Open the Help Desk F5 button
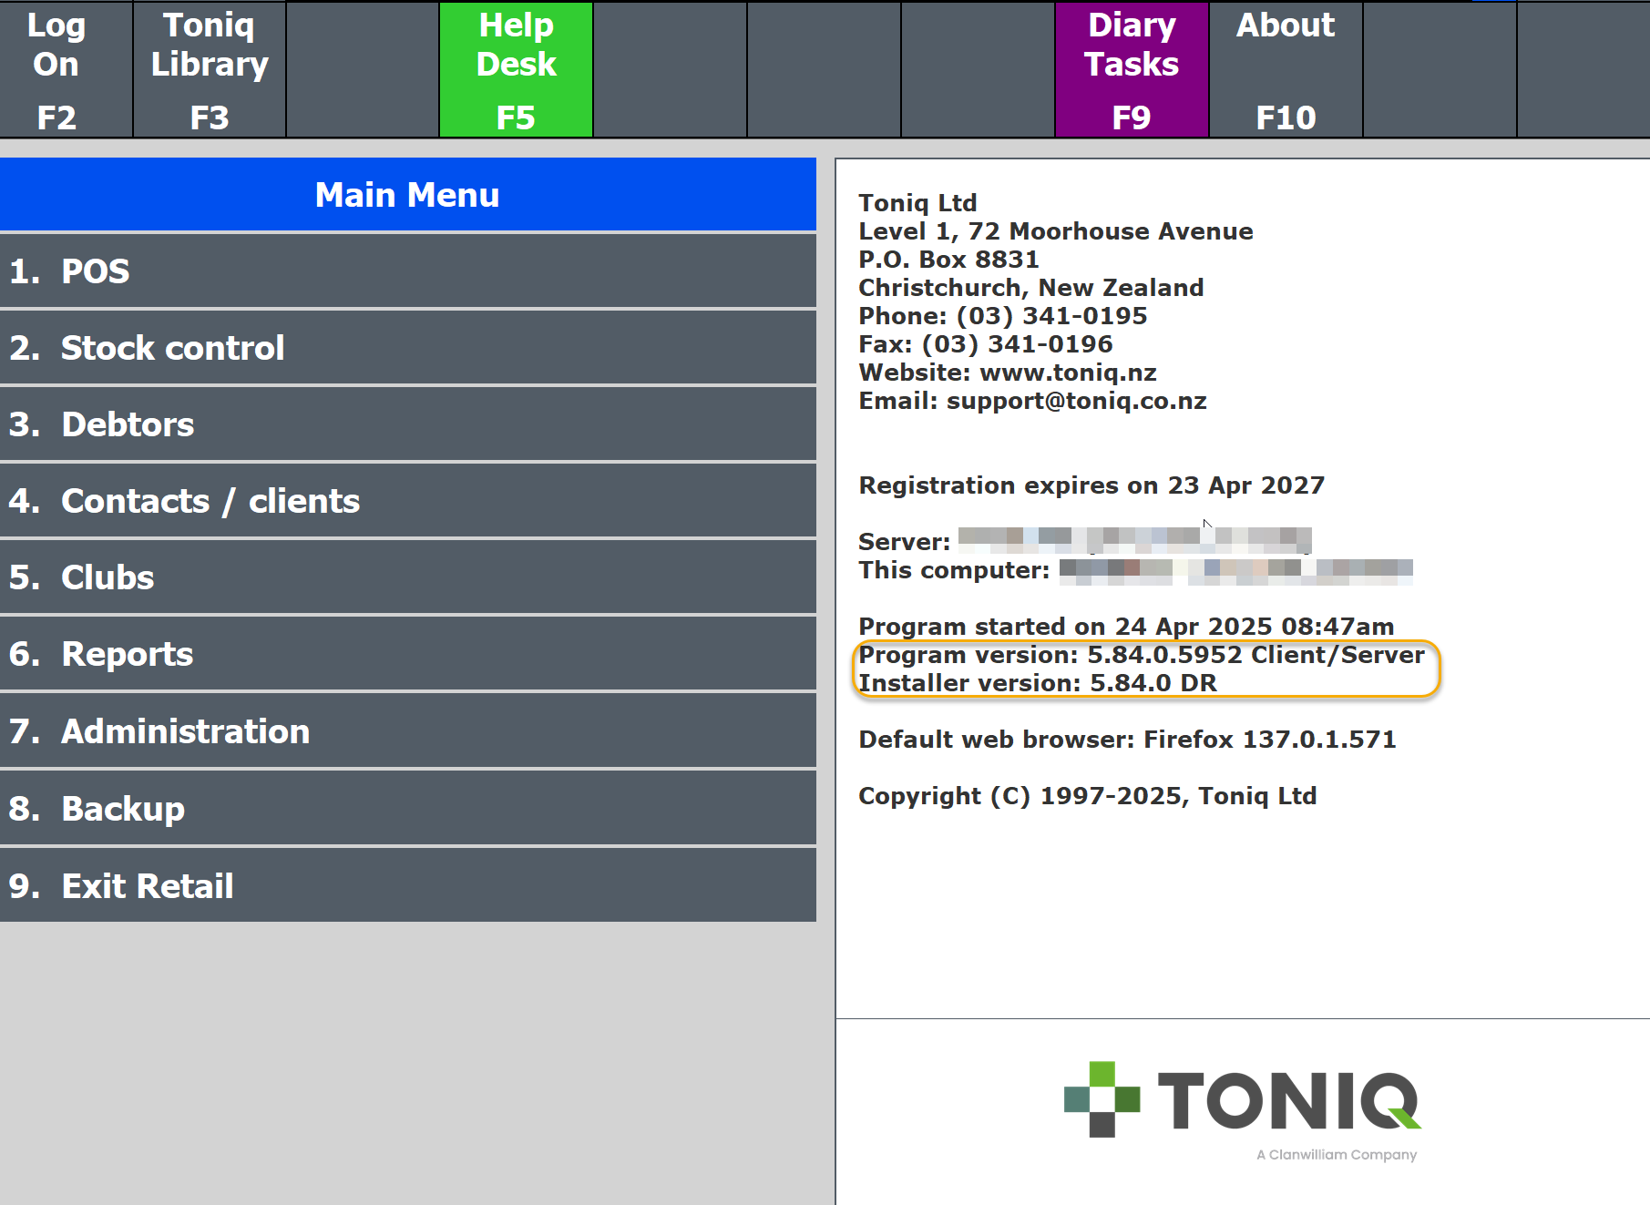 coord(516,70)
